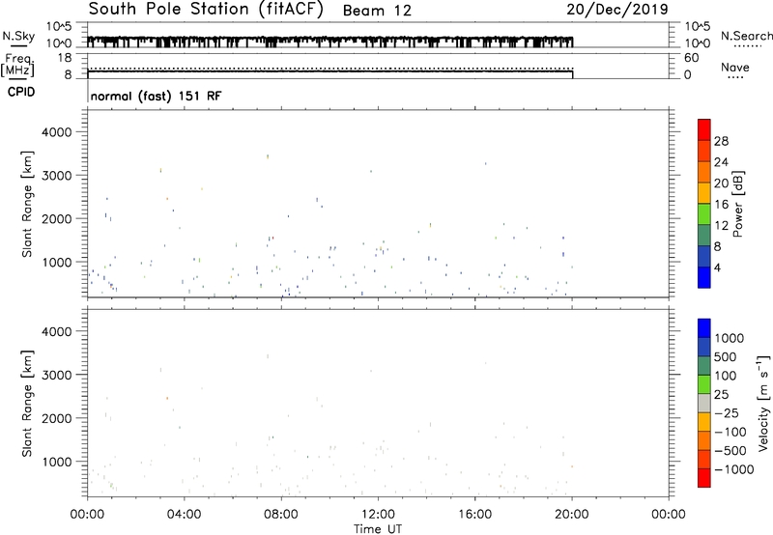Click the light green Power colorbar segment near 12
Screen dimensions: 773x535
click(x=704, y=214)
